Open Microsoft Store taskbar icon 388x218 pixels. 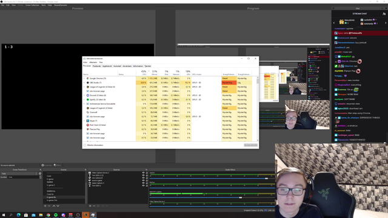point(26,215)
